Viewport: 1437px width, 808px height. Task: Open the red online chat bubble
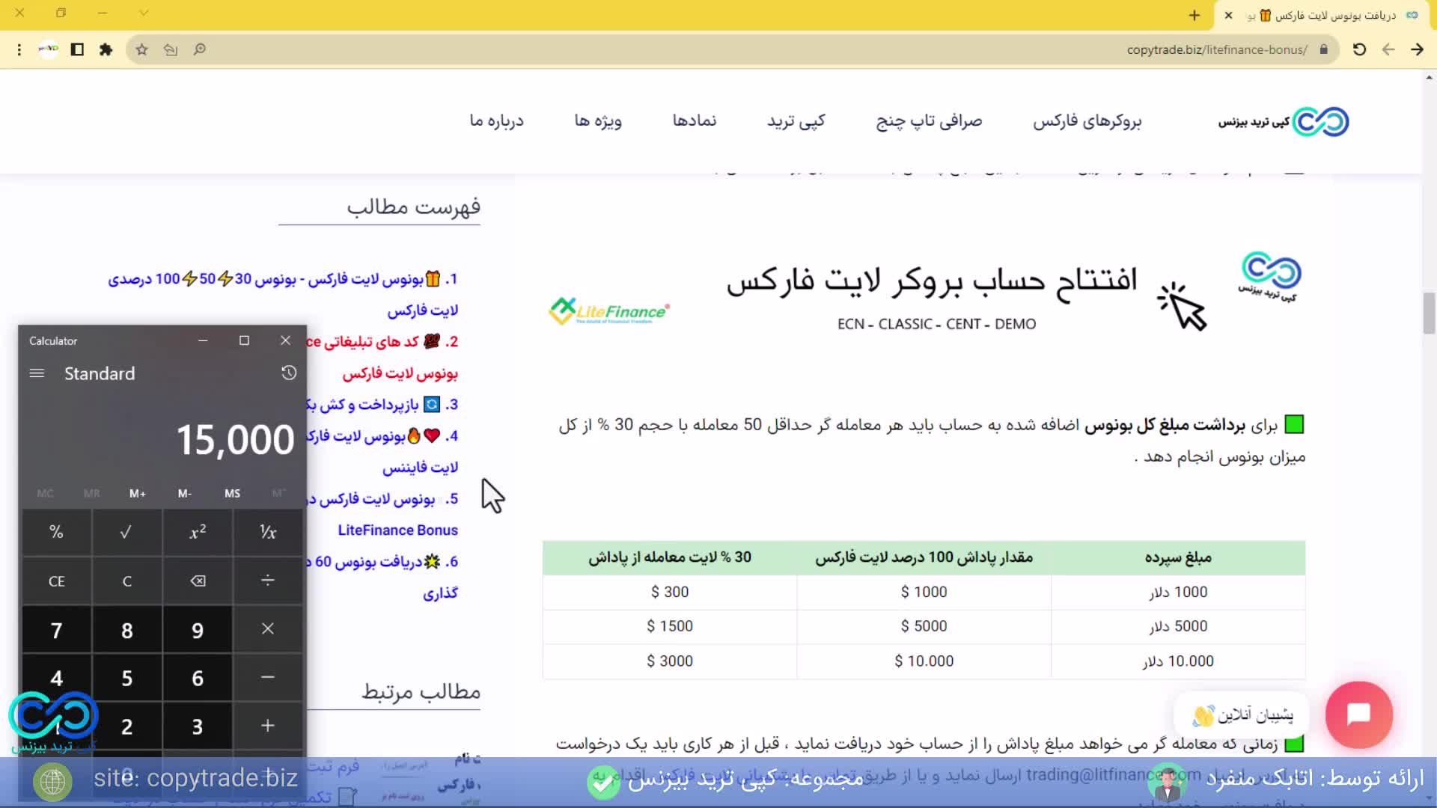coord(1358,714)
